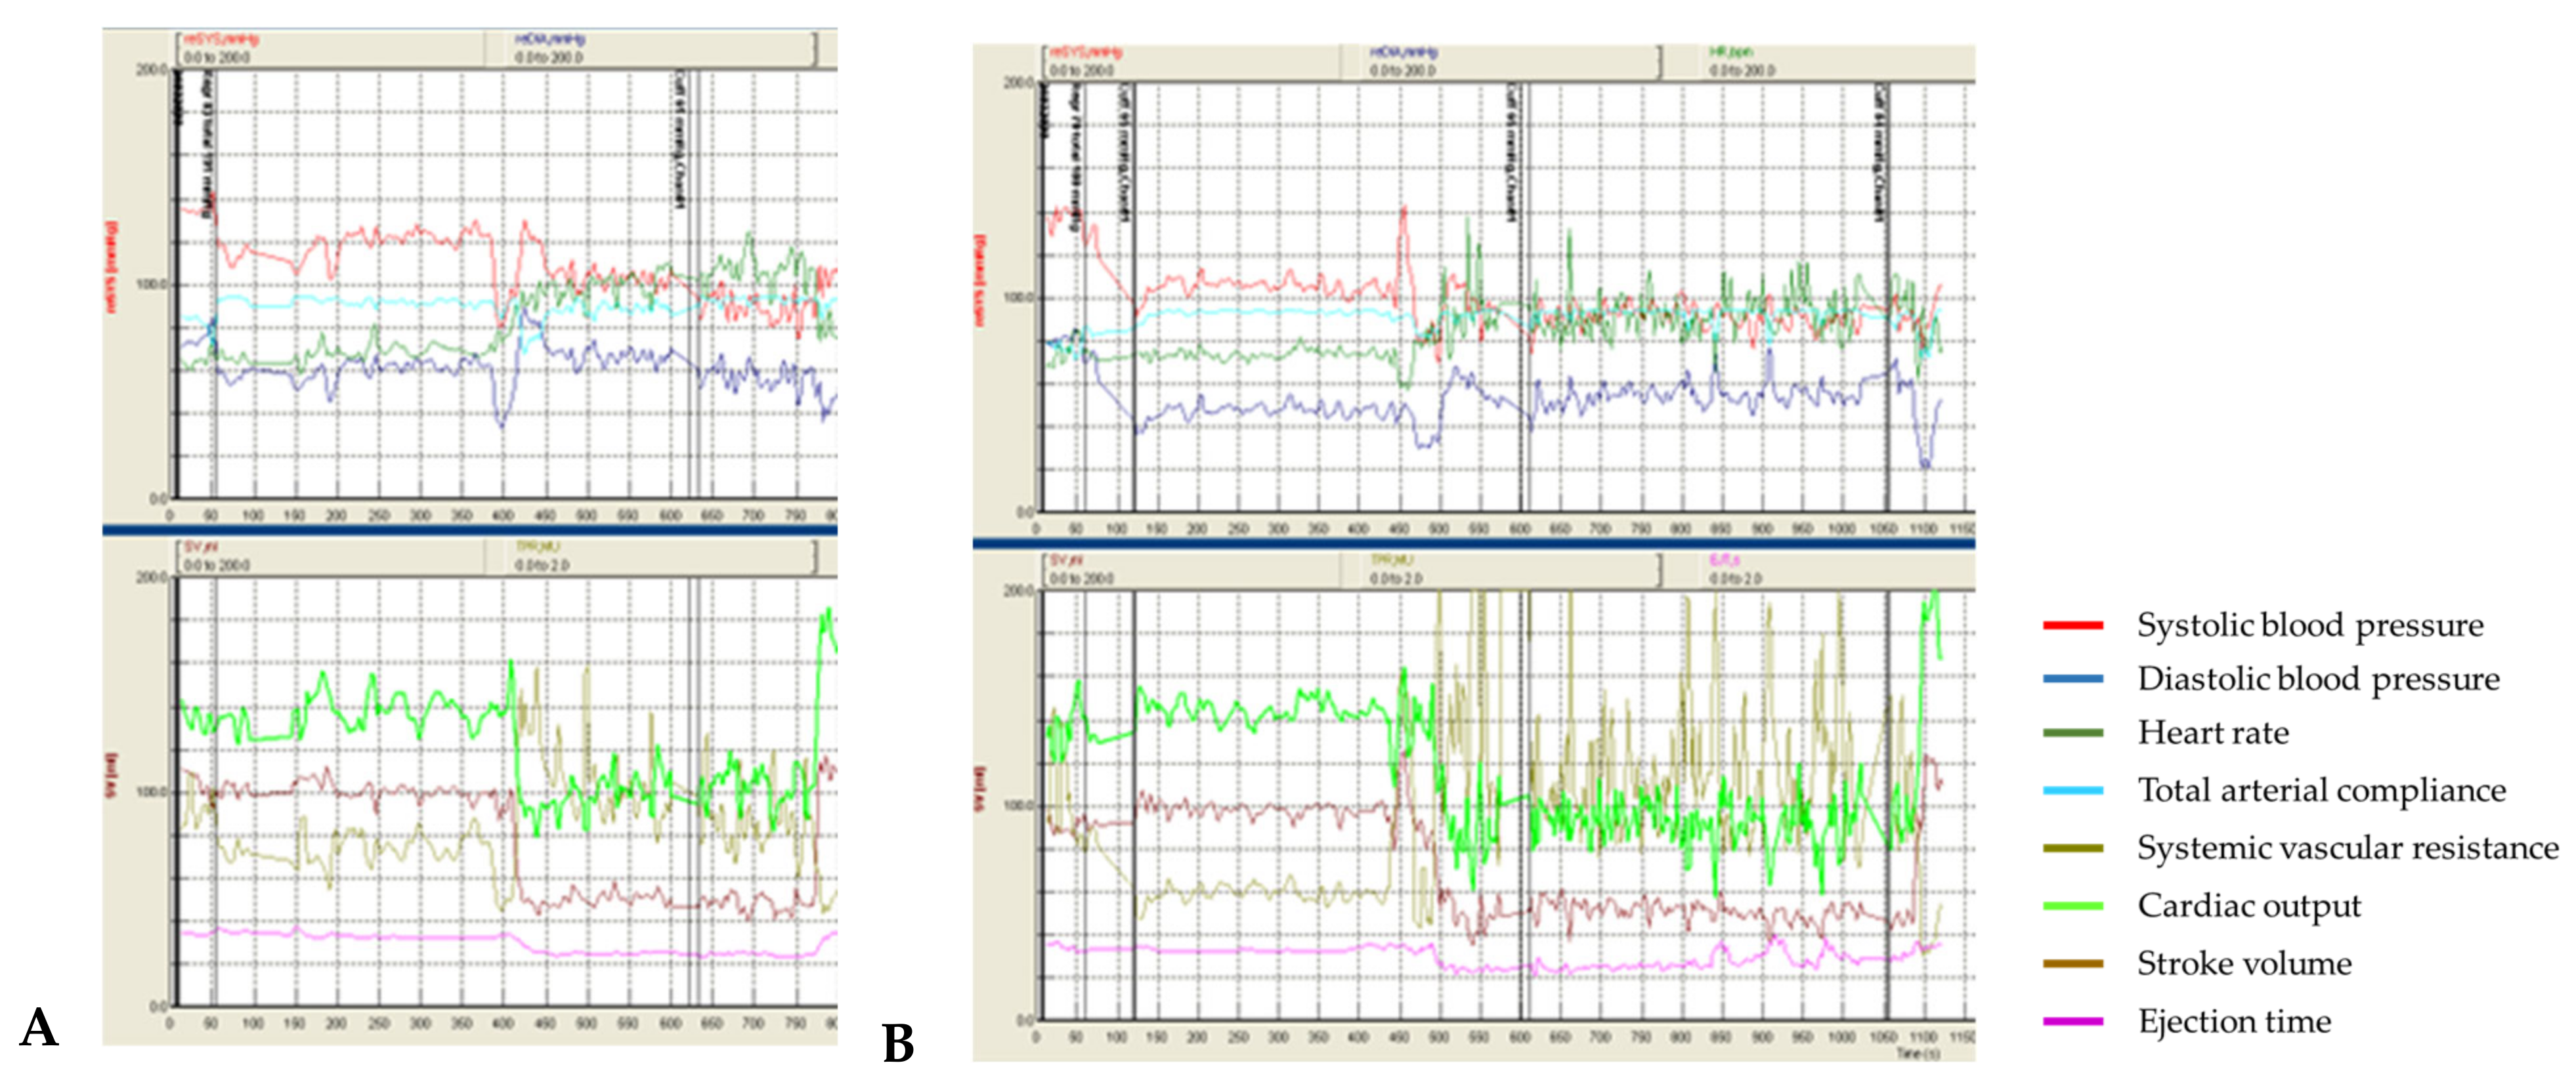Click the Stroke volume legend label

tap(2244, 964)
